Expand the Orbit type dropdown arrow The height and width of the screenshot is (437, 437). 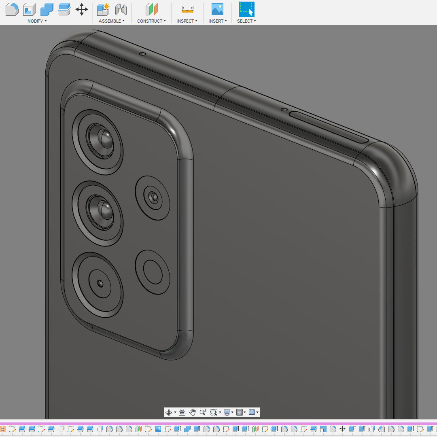click(x=175, y=412)
